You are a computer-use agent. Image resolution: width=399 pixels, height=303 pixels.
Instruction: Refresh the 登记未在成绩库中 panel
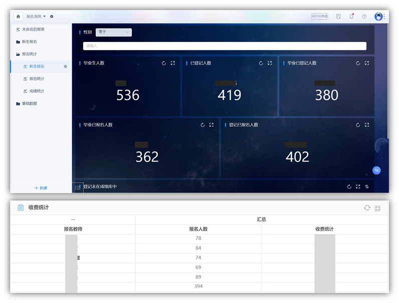tap(349, 187)
